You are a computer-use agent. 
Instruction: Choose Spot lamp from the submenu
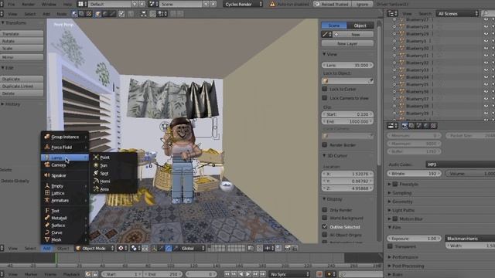pyautogui.click(x=114, y=173)
